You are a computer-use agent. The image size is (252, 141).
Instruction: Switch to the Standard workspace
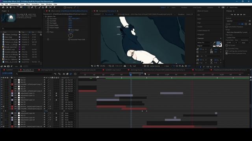pos(184,7)
